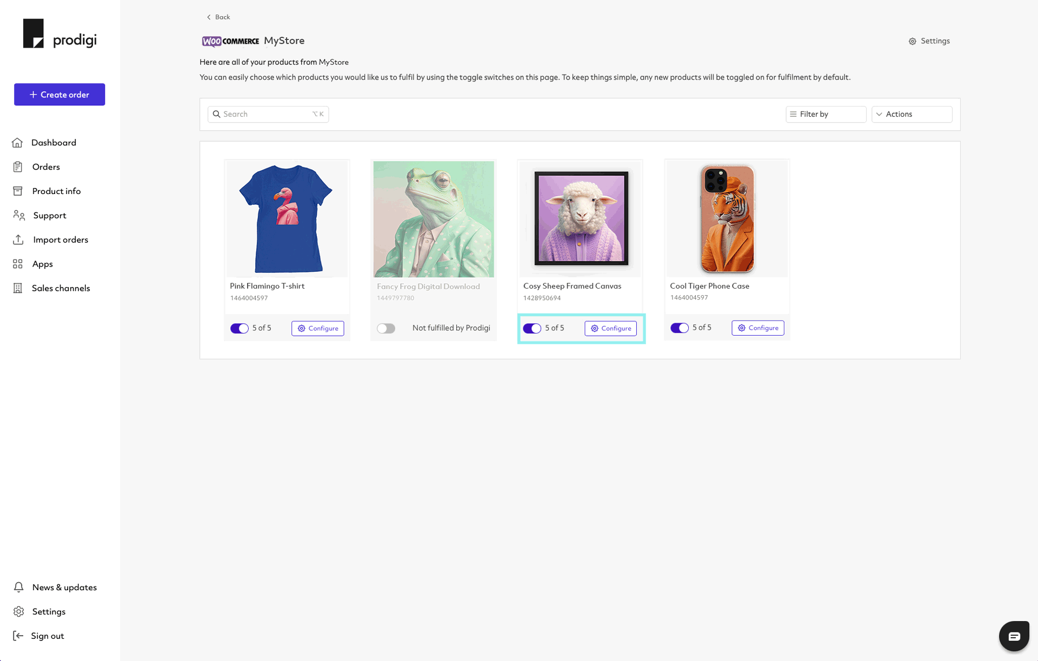The image size is (1038, 661).
Task: Toggle fulfillment off for Cosy Sheep Framed Canvas
Action: click(x=531, y=328)
